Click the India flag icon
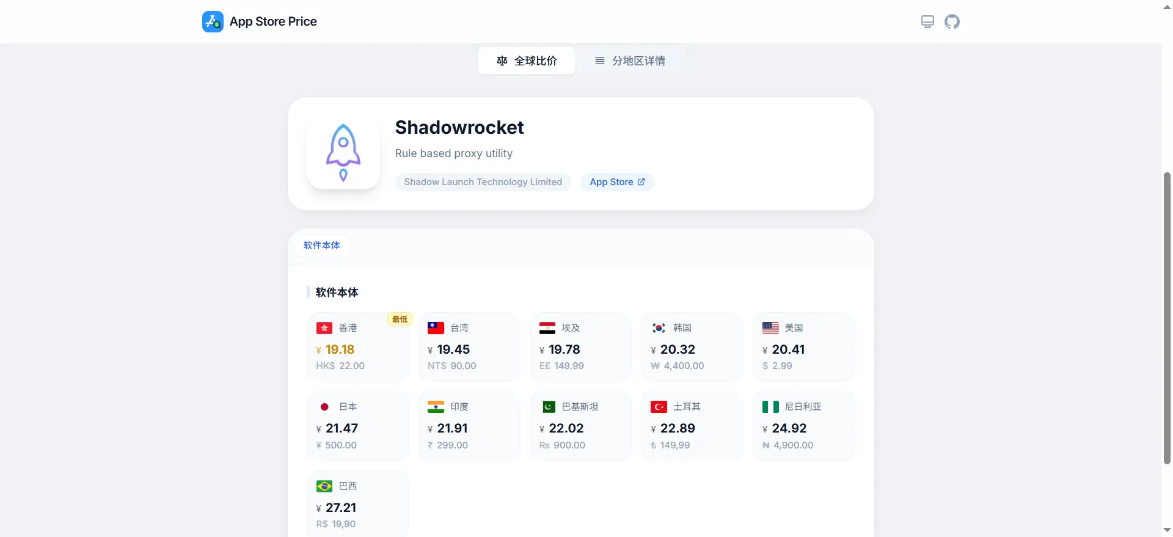This screenshot has width=1173, height=537. point(436,407)
